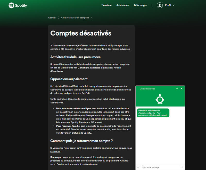Screen dimensions: 206x170
Task: Open the Profil menu label
Action: tap(168, 5)
